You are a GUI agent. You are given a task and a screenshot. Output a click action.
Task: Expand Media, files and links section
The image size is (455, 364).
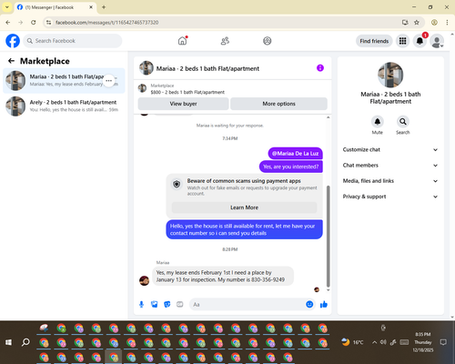click(390, 181)
